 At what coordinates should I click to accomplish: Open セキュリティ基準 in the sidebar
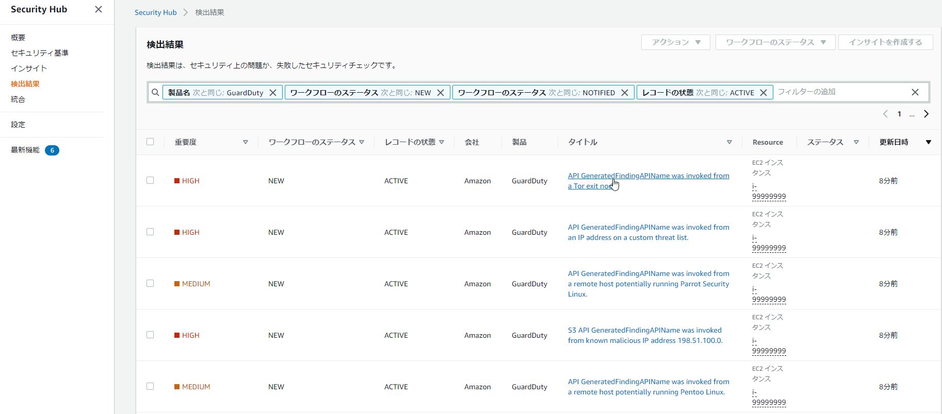click(x=40, y=53)
